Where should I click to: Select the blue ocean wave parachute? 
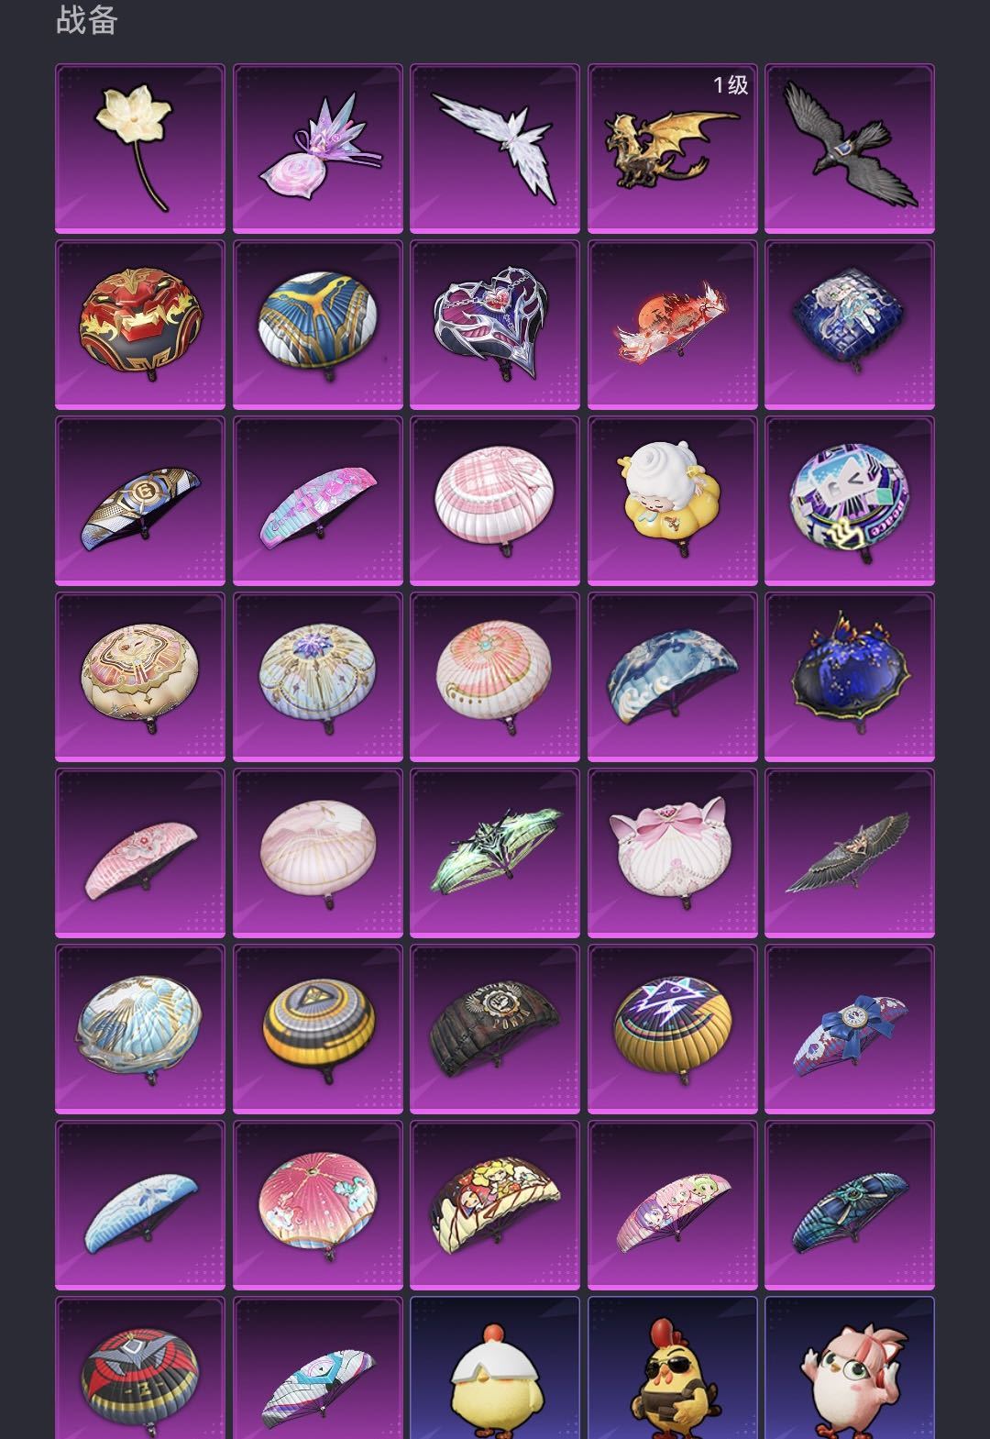(x=673, y=677)
